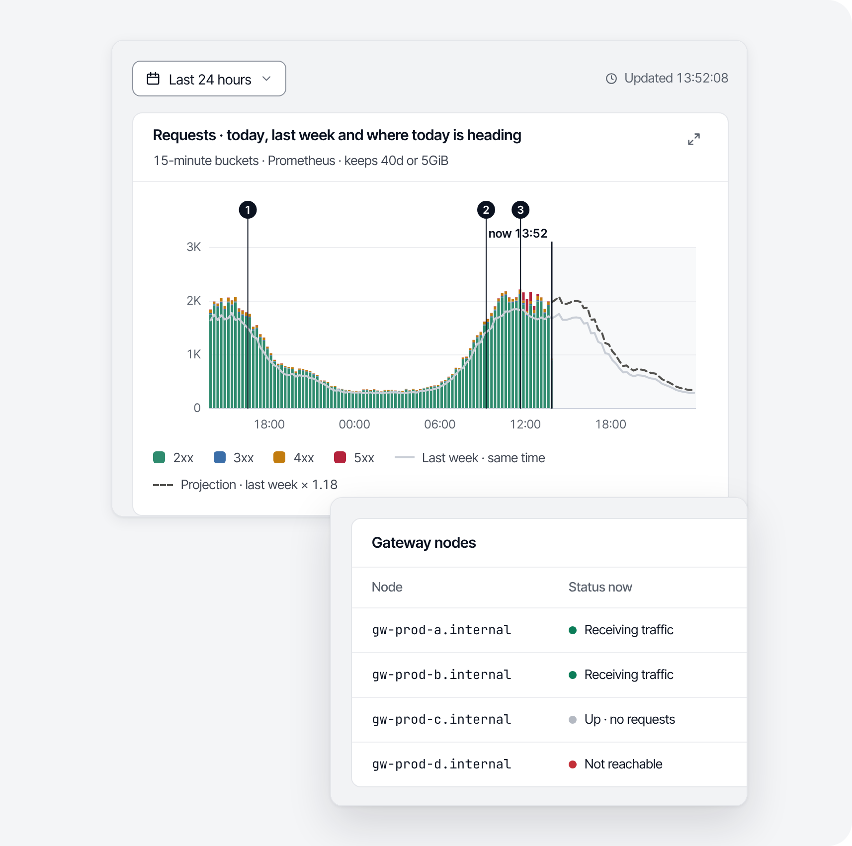The height and width of the screenshot is (846, 852).
Task: Click the Status now column header
Action: click(x=600, y=587)
